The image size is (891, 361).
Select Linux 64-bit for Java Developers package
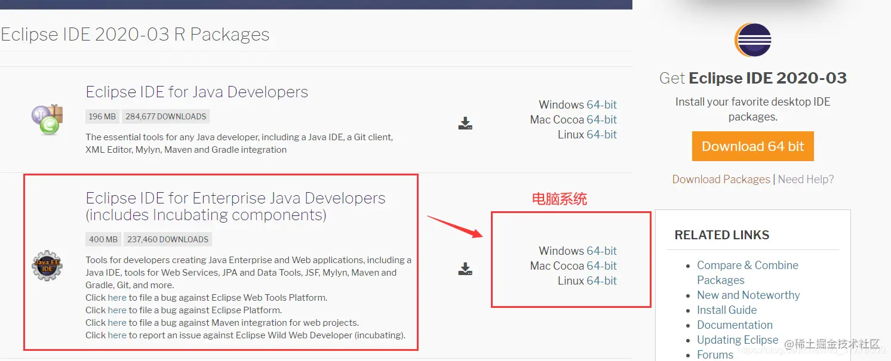click(601, 134)
